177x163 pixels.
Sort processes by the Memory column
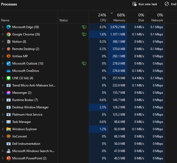click(117, 17)
